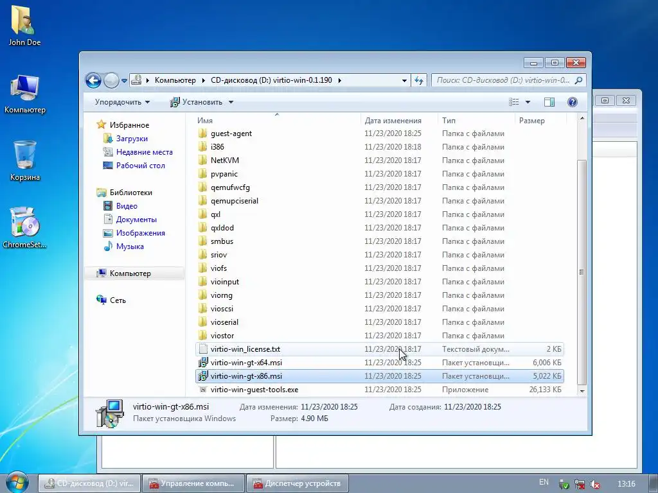The height and width of the screenshot is (493, 658).
Task: Open Загрузки in the sidebar
Action: (x=132, y=139)
